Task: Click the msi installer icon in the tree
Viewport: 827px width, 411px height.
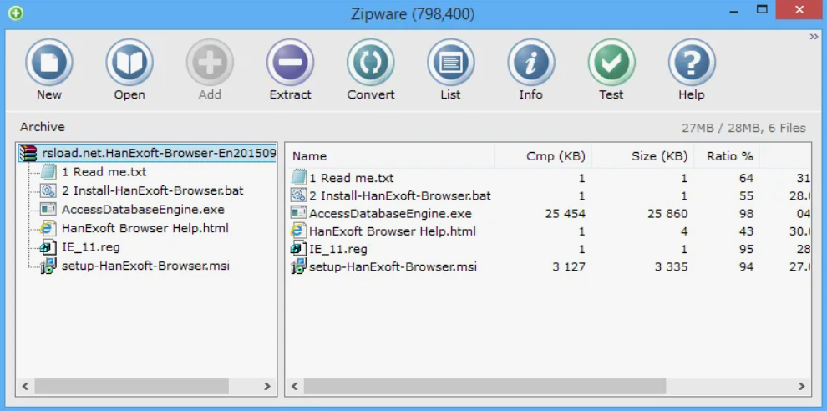Action: coord(48,266)
